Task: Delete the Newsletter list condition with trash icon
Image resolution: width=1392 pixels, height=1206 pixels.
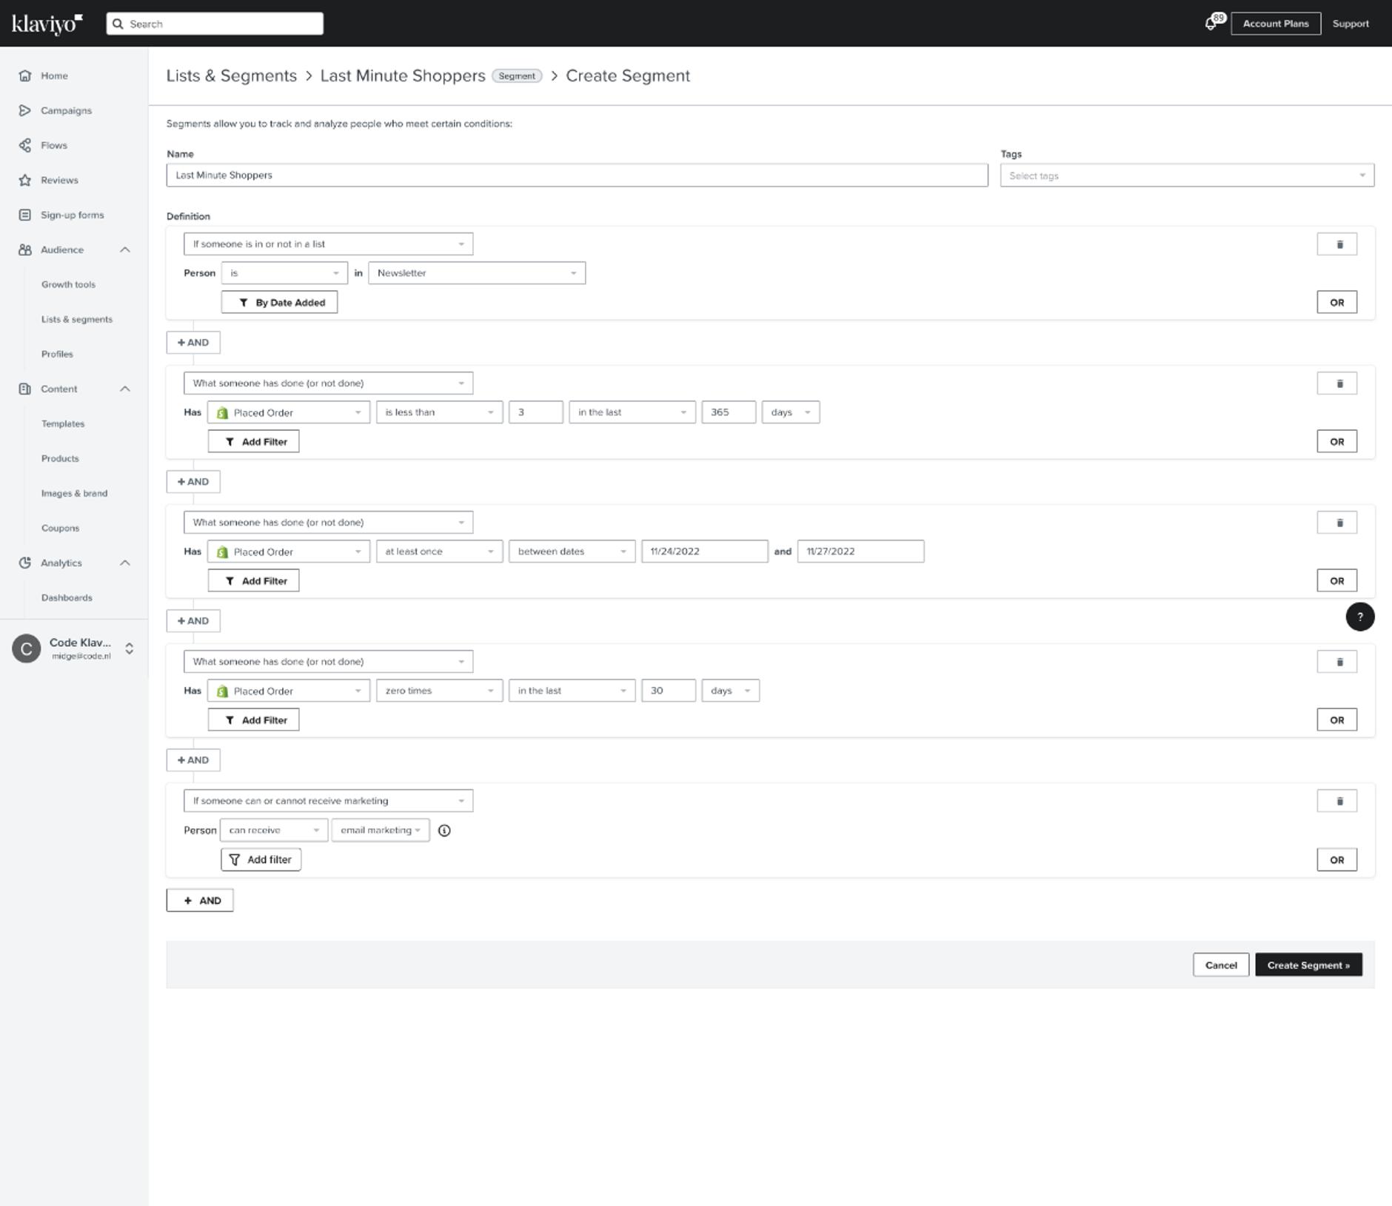Action: [1336, 244]
